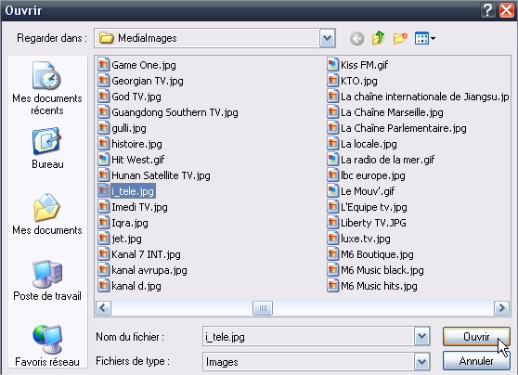This screenshot has width=518, height=375.
Task: Select the Kiss FM.gif file
Action: click(357, 65)
